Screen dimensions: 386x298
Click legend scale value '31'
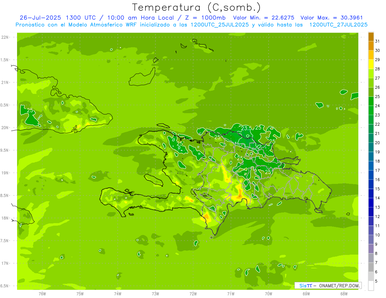pos(378,41)
